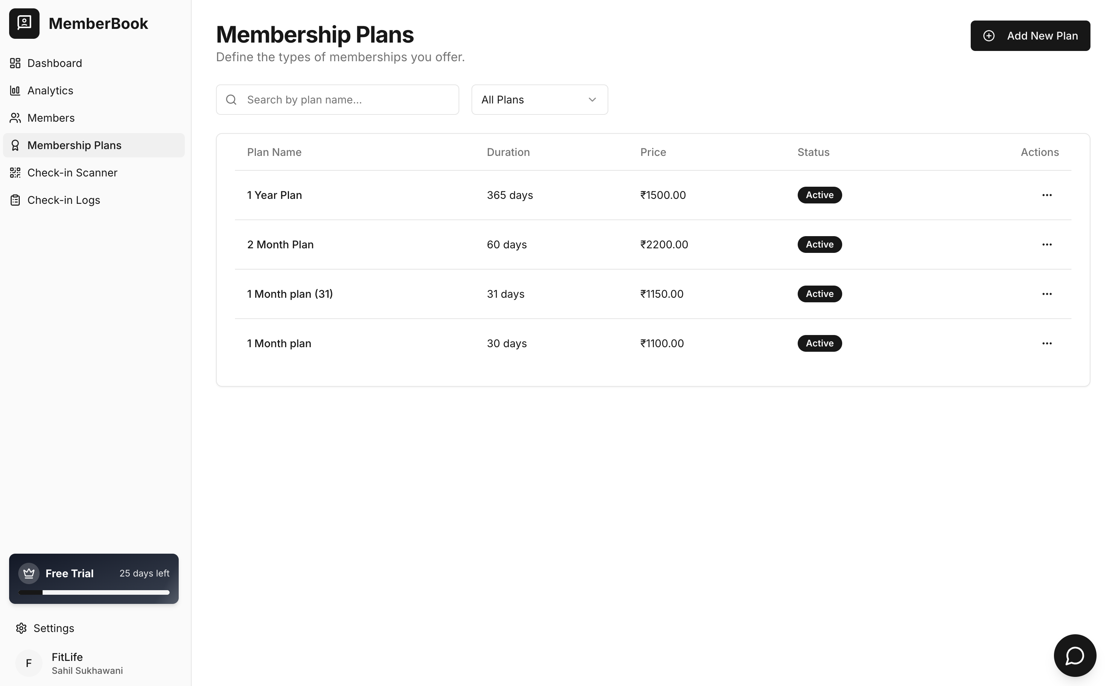
Task: Navigate to Members section
Action: [x=51, y=118]
